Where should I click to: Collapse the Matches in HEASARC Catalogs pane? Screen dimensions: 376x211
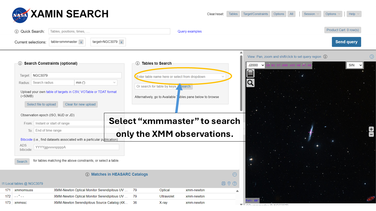pyautogui.click(x=234, y=174)
